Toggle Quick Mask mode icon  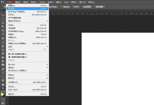pos(3,99)
